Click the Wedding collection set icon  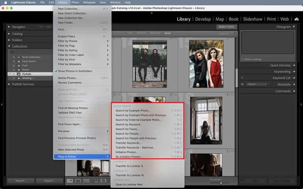(x=19, y=78)
